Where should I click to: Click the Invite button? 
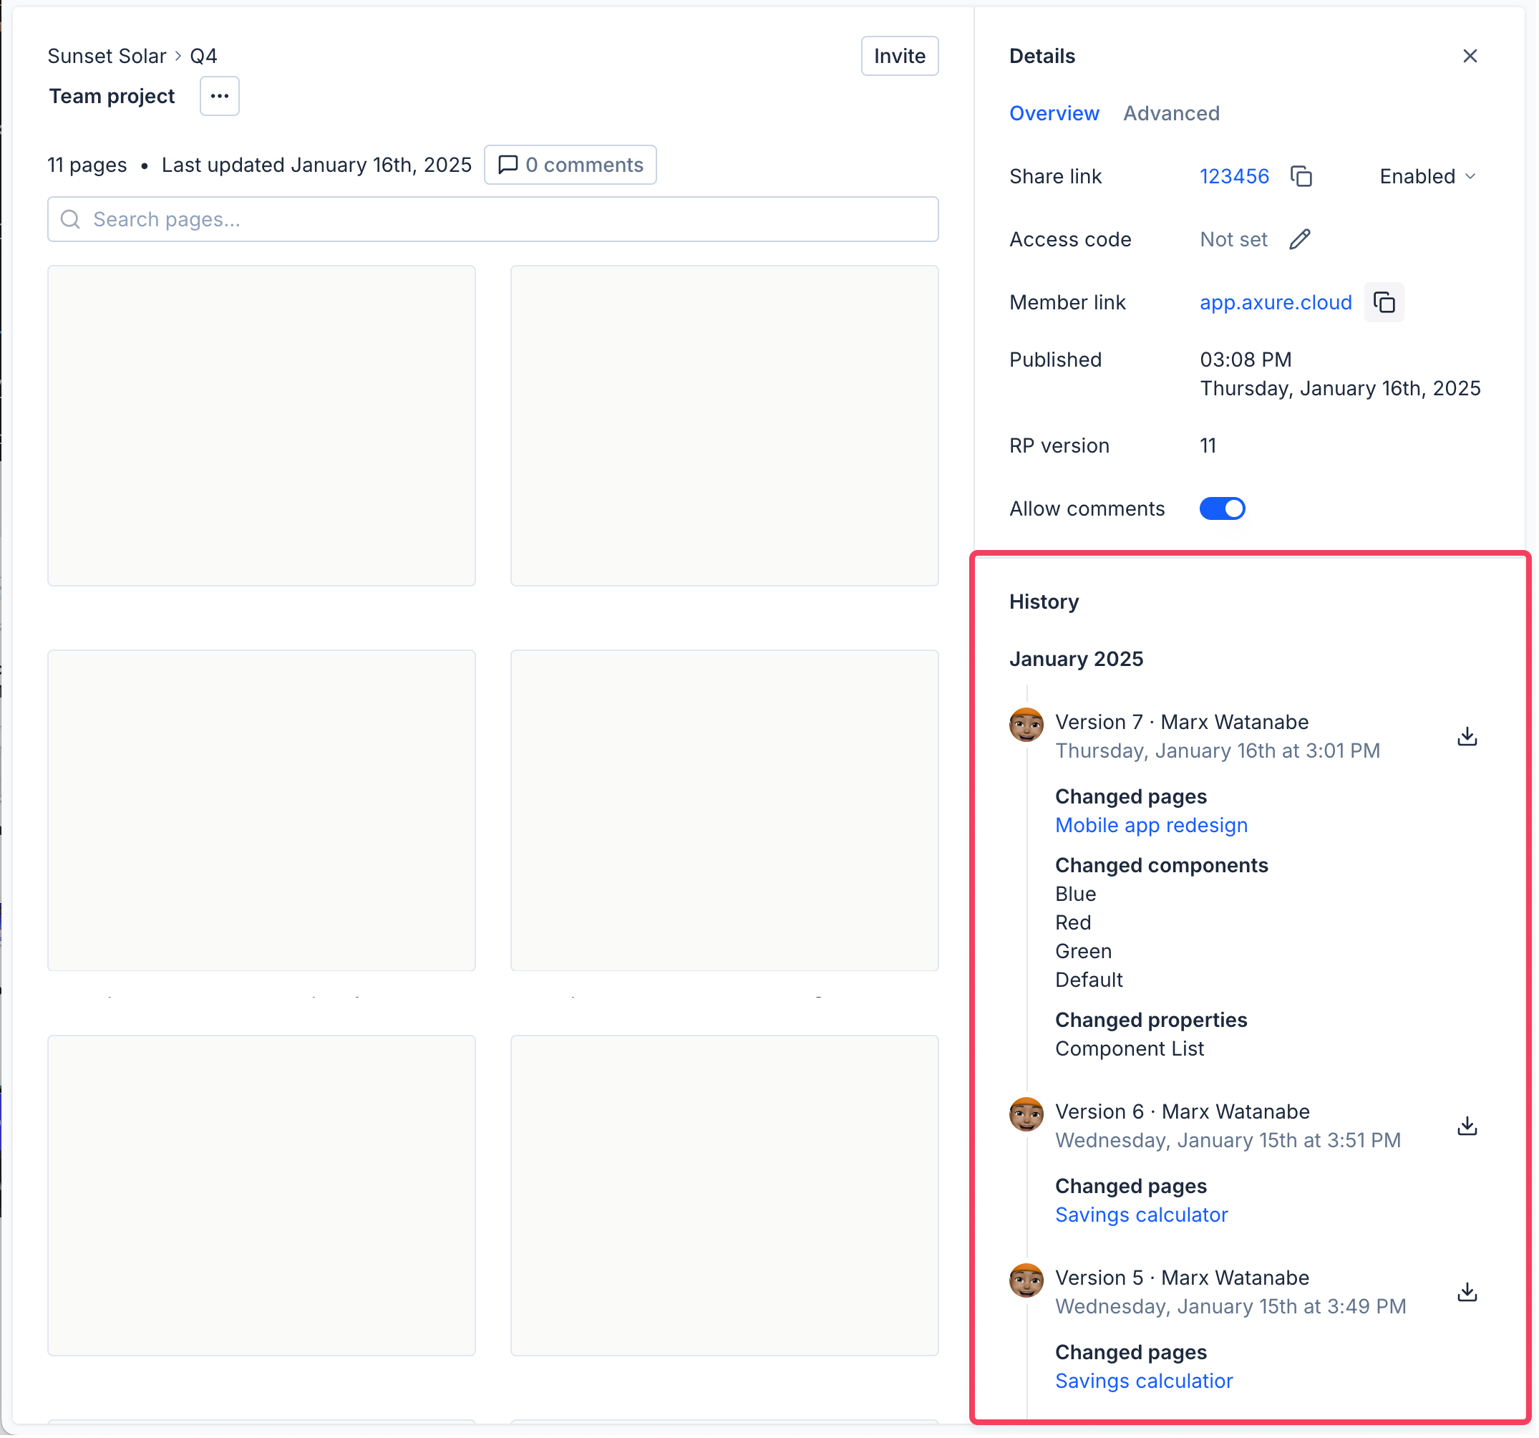click(899, 56)
